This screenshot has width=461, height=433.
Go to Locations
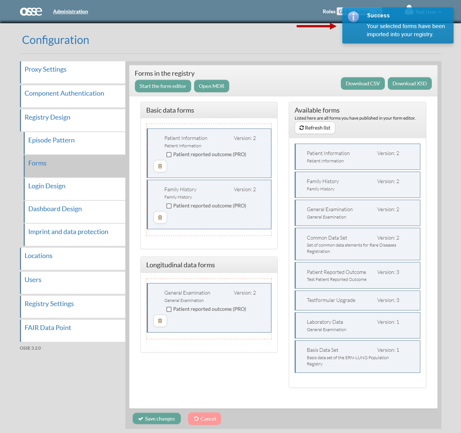(73, 259)
